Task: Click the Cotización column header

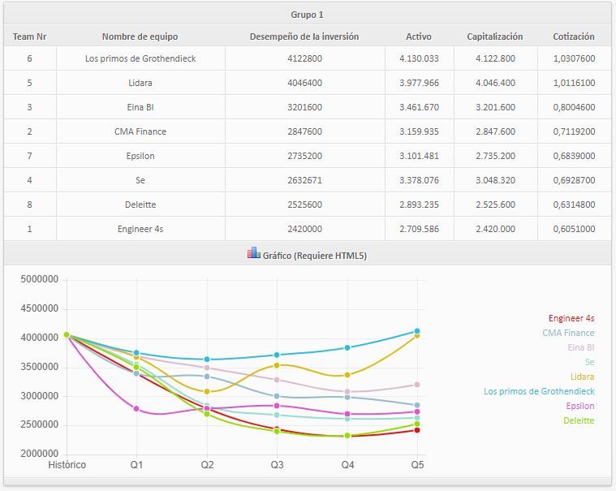Action: [x=574, y=37]
